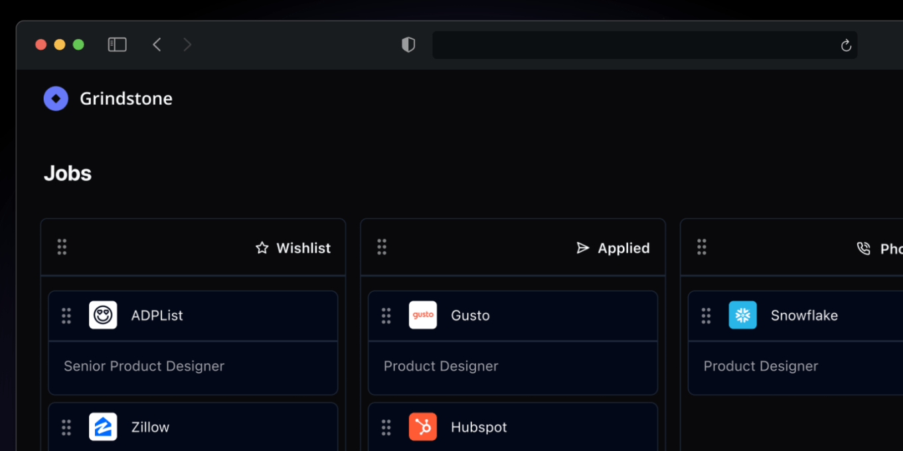Image resolution: width=903 pixels, height=451 pixels.
Task: Click the phone icon in third column
Action: (x=863, y=249)
